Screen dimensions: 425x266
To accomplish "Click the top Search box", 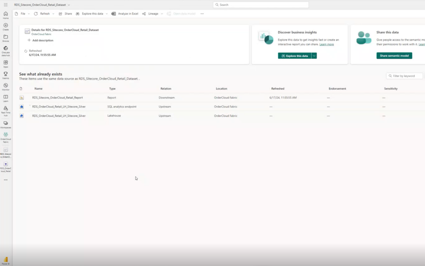I will (261, 5).
